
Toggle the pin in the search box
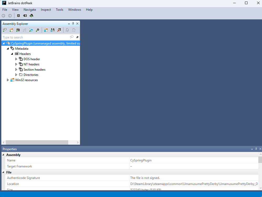[77, 37]
